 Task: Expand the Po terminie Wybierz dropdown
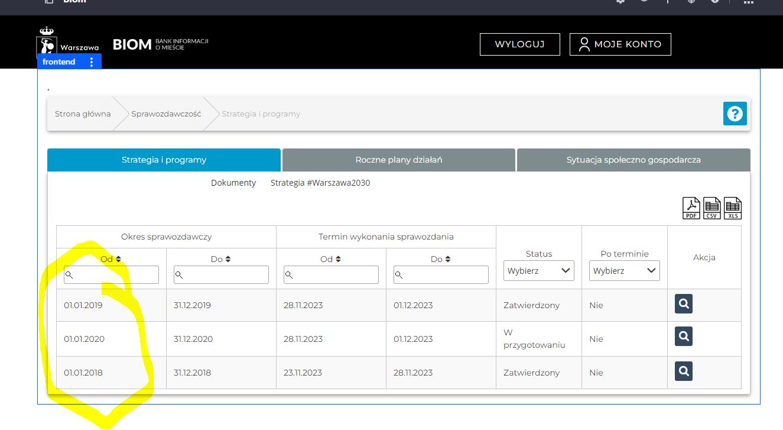pos(625,271)
